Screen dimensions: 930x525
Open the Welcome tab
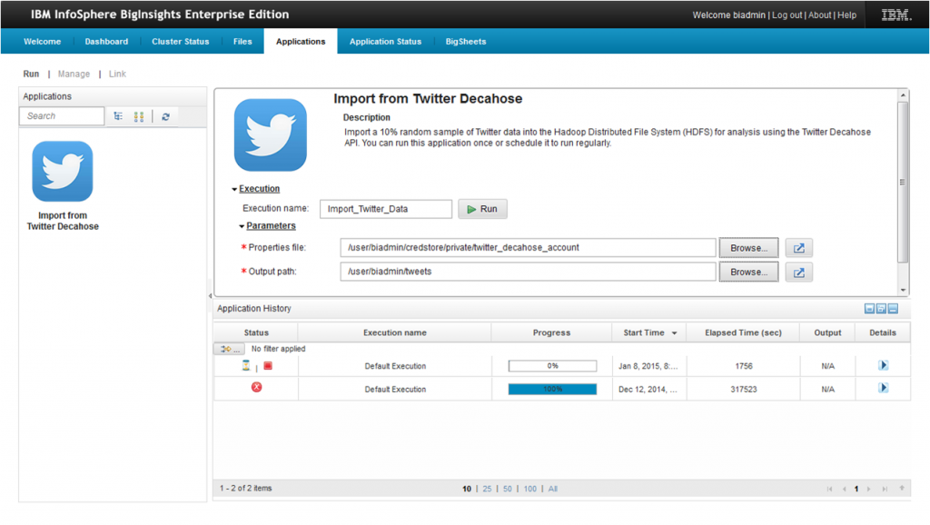42,42
